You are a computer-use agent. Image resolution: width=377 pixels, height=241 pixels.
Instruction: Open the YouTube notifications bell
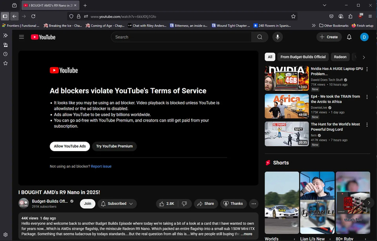(349, 37)
